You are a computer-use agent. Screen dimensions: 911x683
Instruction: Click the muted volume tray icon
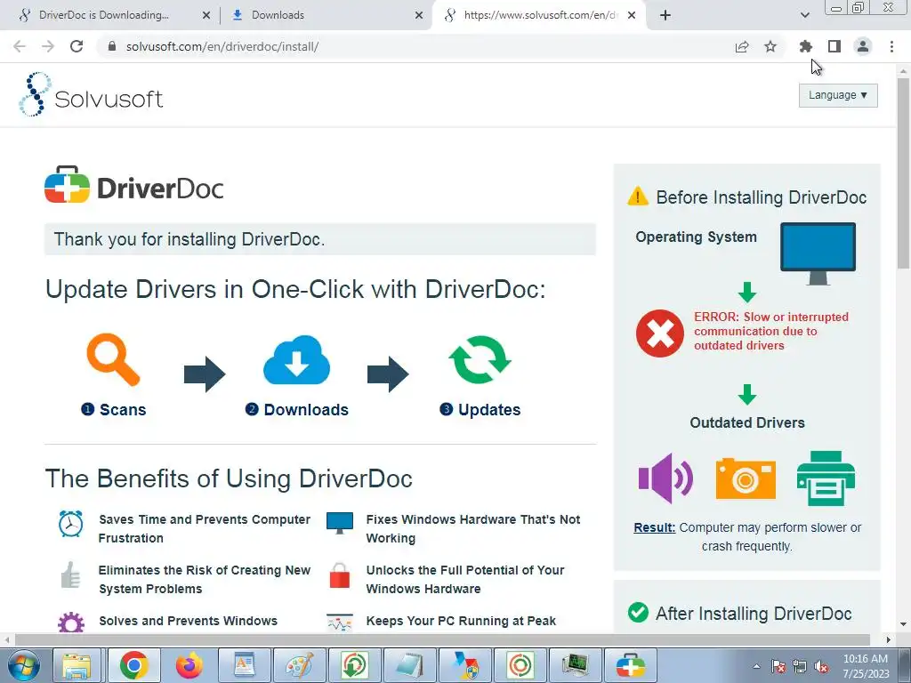tap(821, 666)
